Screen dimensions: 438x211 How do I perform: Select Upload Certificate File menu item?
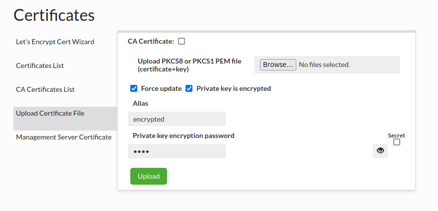50,113
